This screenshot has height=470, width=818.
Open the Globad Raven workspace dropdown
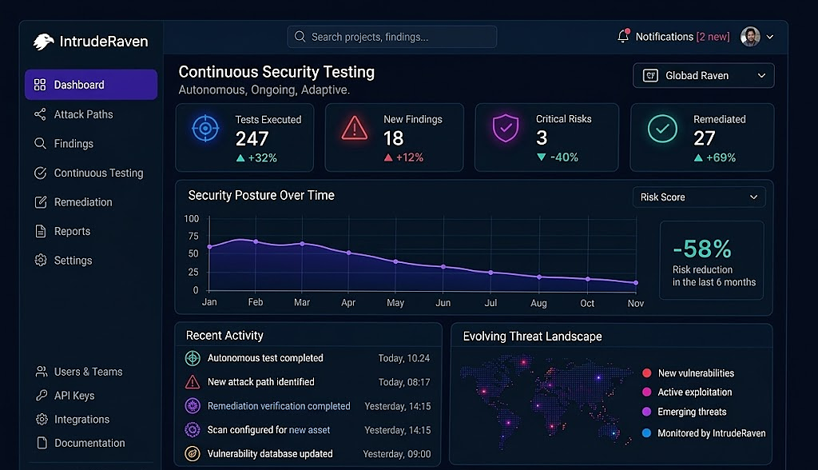coord(703,76)
